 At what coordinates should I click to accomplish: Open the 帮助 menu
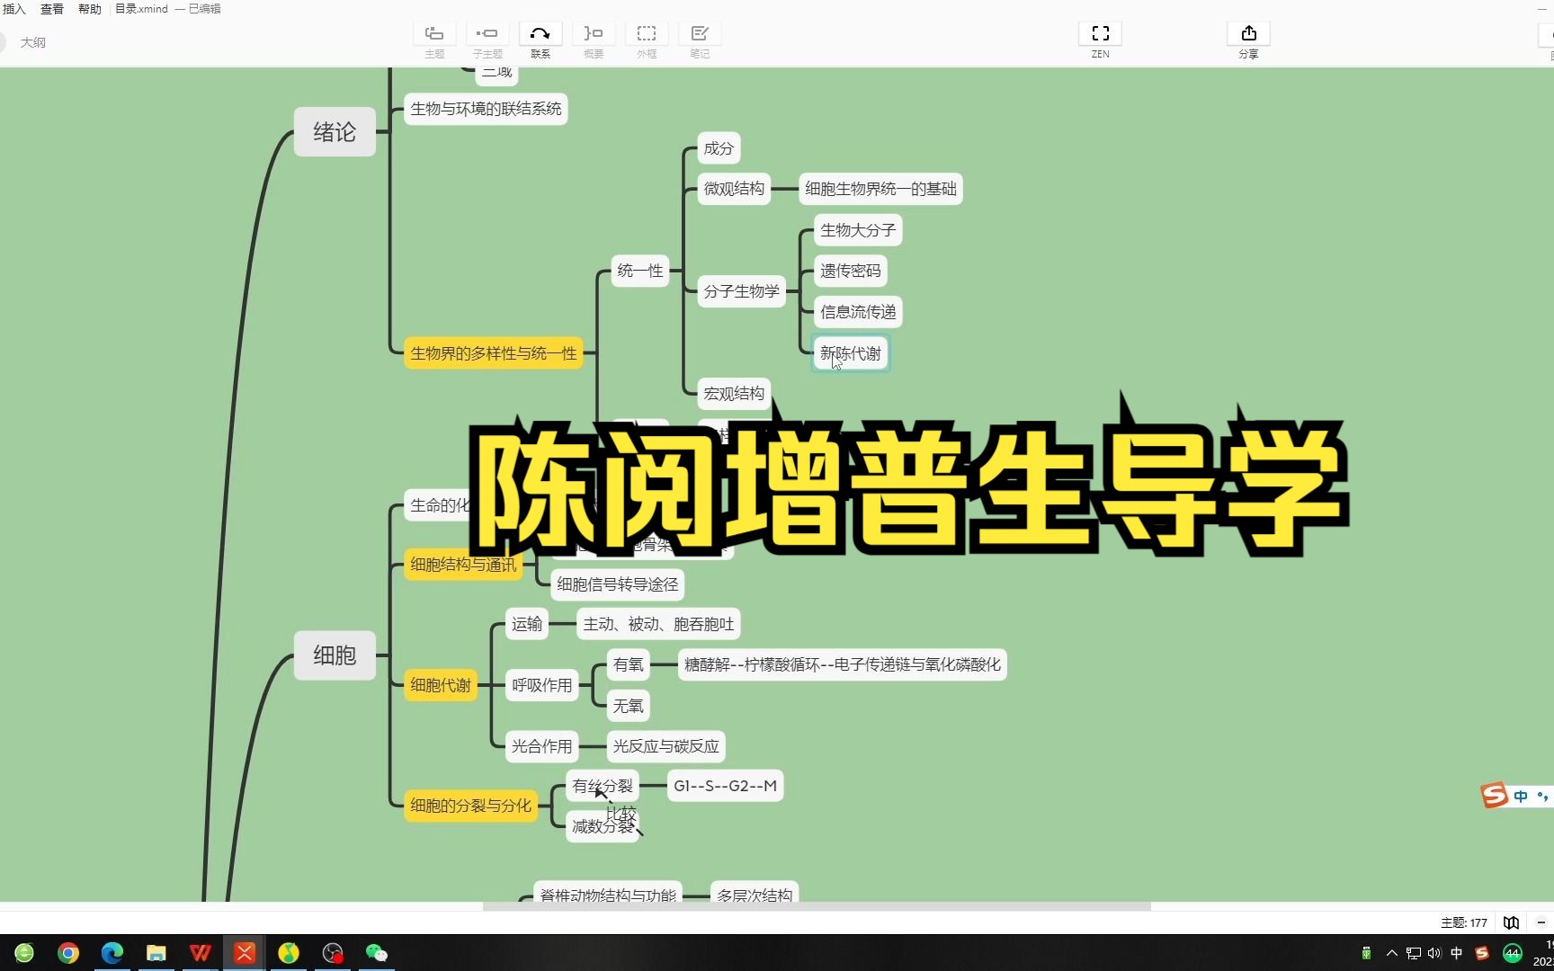tap(90, 9)
